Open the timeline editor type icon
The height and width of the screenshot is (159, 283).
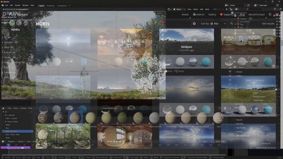tap(3, 141)
